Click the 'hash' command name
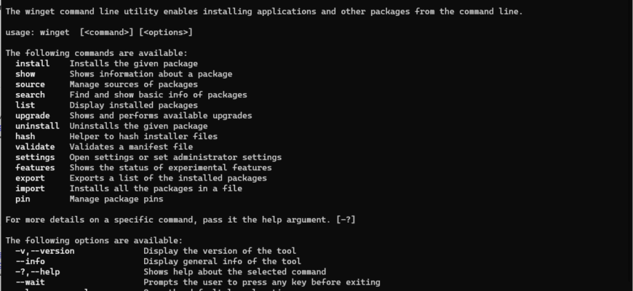 [x=25, y=137]
